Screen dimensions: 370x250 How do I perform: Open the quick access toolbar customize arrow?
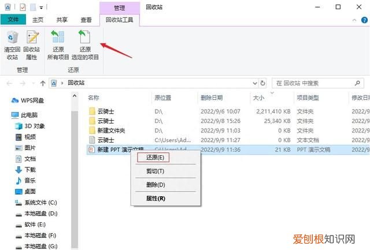41,8
